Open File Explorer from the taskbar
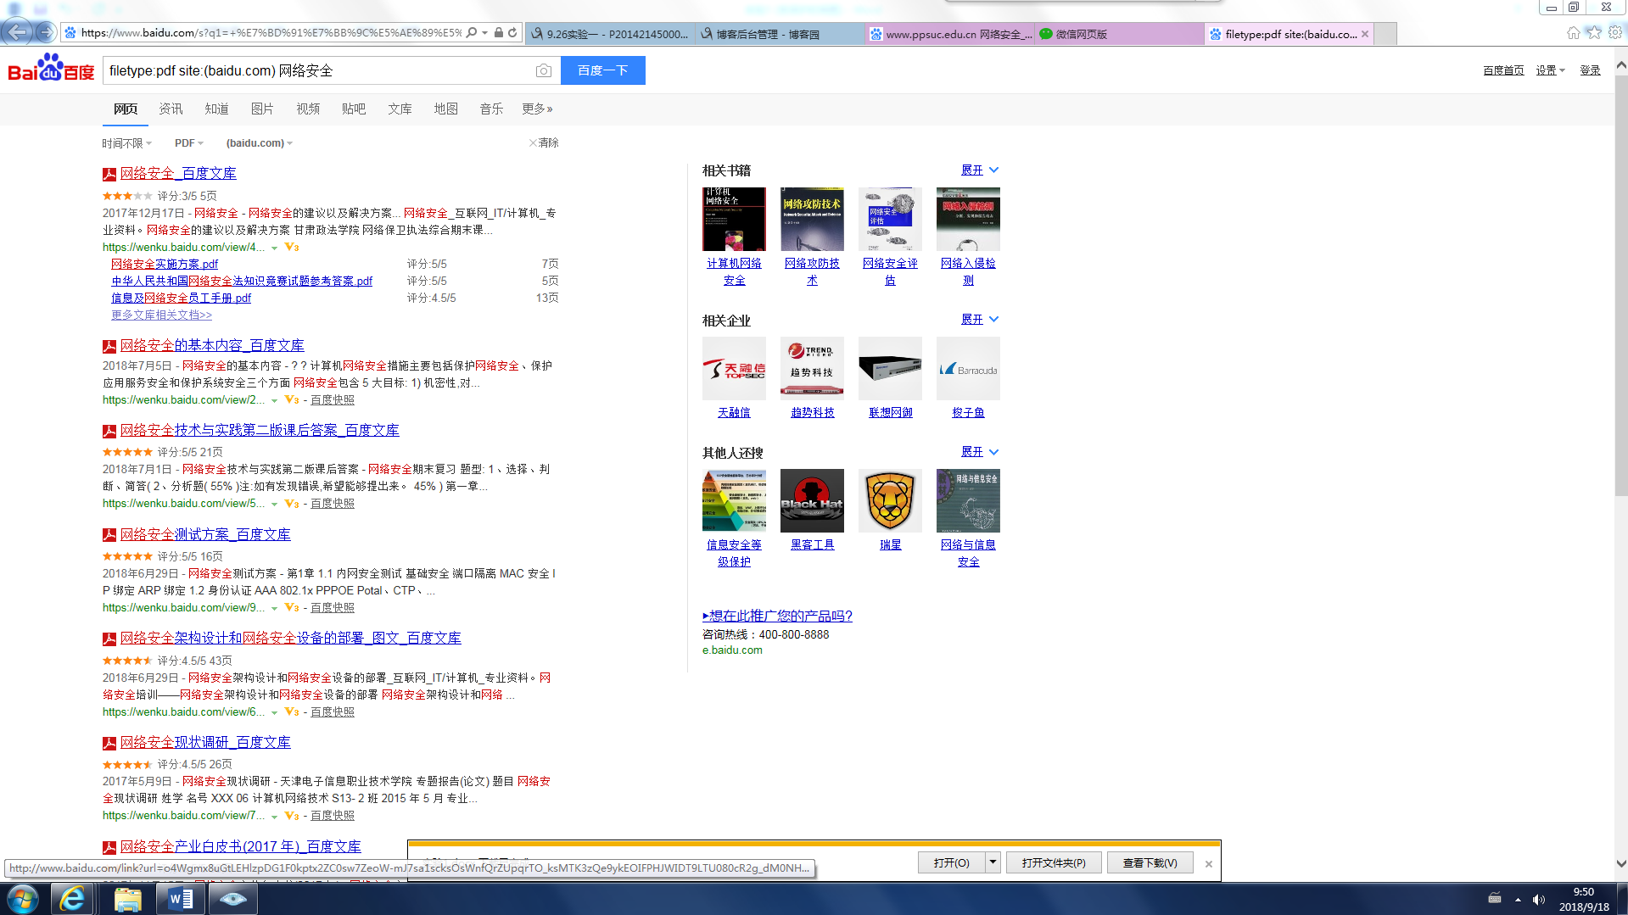 click(x=127, y=899)
